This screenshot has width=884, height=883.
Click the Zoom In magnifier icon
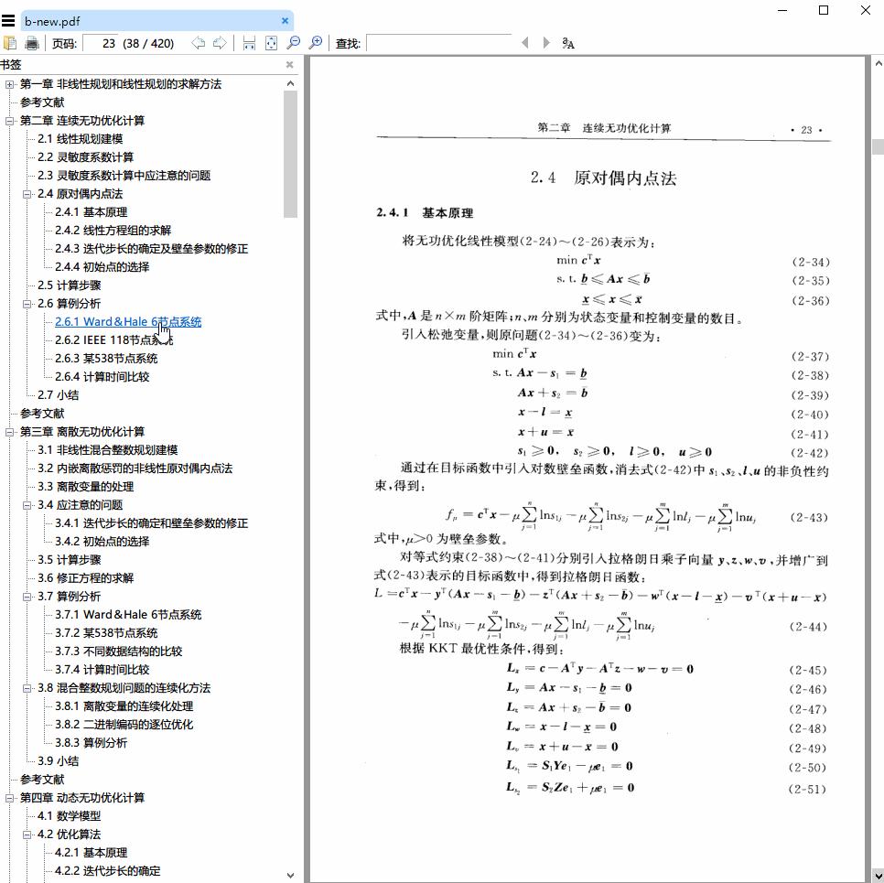(317, 43)
